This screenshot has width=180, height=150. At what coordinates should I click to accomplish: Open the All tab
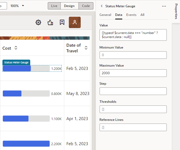click(142, 15)
